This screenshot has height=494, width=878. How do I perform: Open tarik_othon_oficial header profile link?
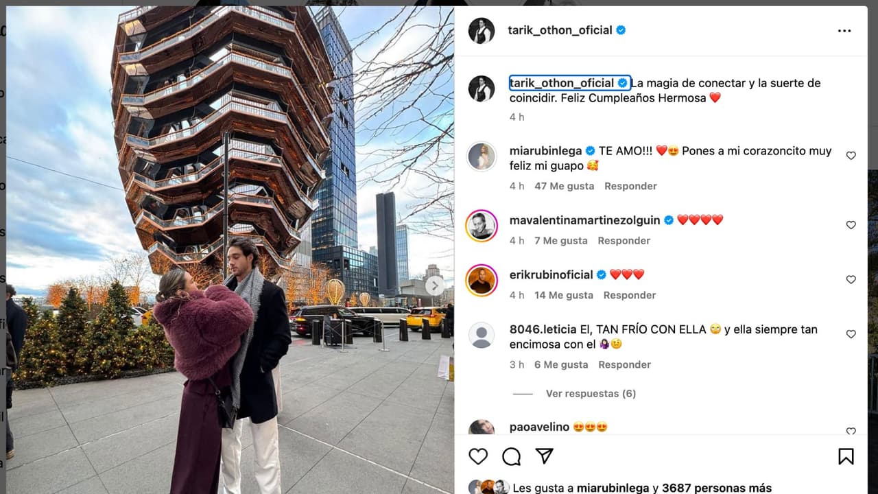point(560,30)
